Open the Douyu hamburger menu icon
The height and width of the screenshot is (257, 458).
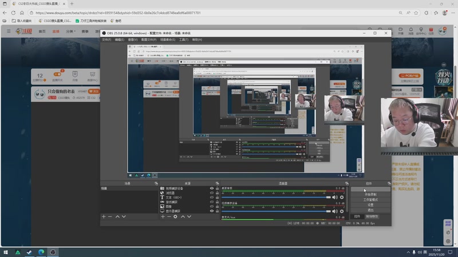(x=9, y=31)
